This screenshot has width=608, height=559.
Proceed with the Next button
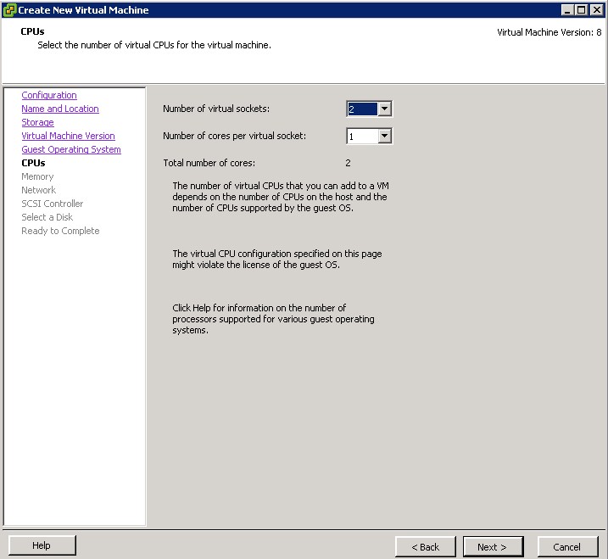click(492, 547)
